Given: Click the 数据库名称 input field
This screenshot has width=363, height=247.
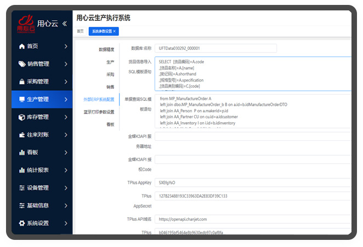Looking at the screenshot, I should click(x=215, y=48).
